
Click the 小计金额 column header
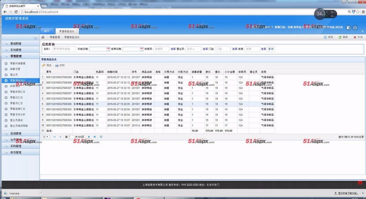pyautogui.click(x=230, y=72)
